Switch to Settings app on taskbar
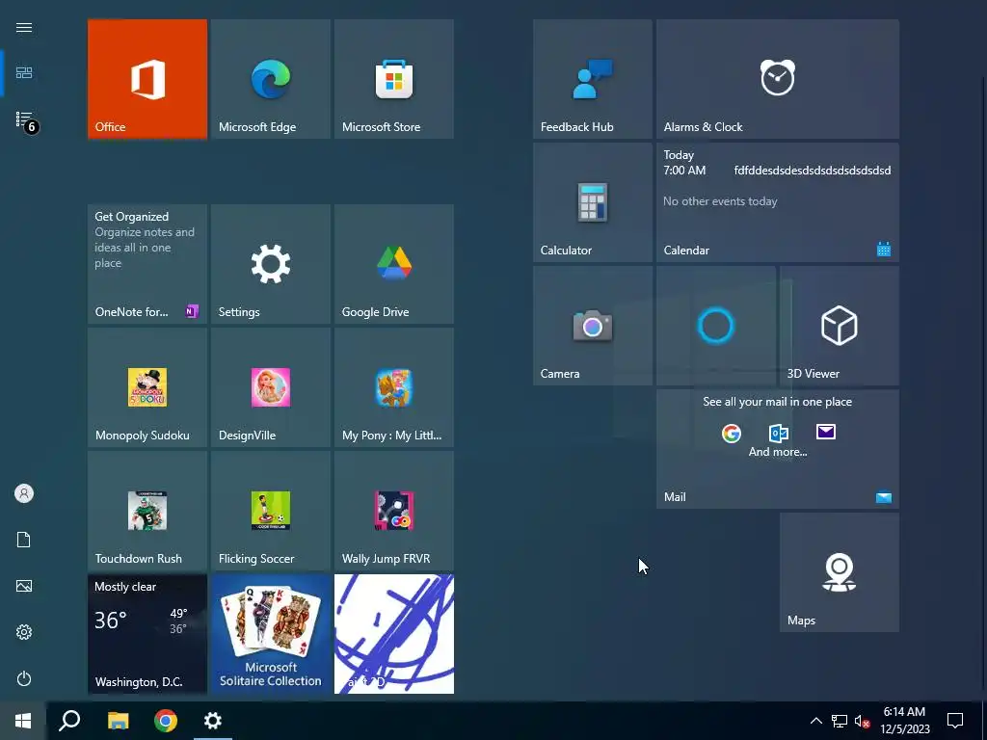Screen dimensions: 987x740 [213, 721]
